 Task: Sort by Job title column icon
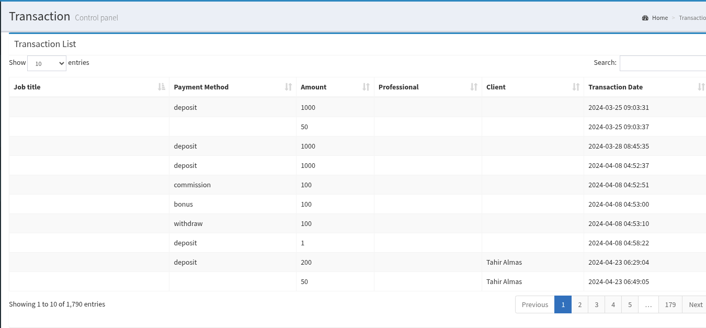(162, 87)
